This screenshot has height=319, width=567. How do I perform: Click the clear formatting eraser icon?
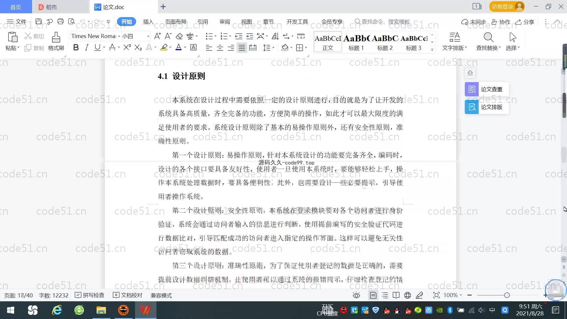[x=179, y=36]
